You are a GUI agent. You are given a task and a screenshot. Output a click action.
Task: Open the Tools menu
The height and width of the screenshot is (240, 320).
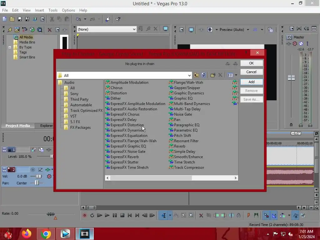53,10
